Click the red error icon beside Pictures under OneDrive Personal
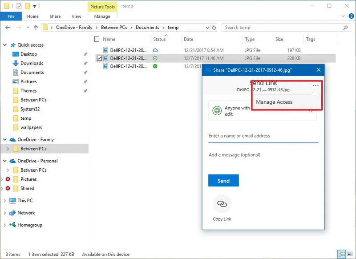The height and width of the screenshot is (259, 356). [8, 179]
